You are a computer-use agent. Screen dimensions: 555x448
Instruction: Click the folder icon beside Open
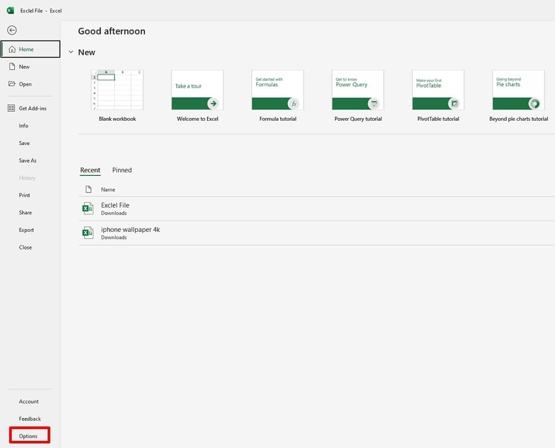pos(12,84)
